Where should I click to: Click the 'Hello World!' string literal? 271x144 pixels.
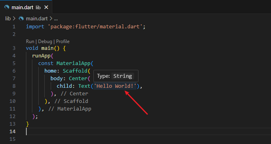[115, 86]
